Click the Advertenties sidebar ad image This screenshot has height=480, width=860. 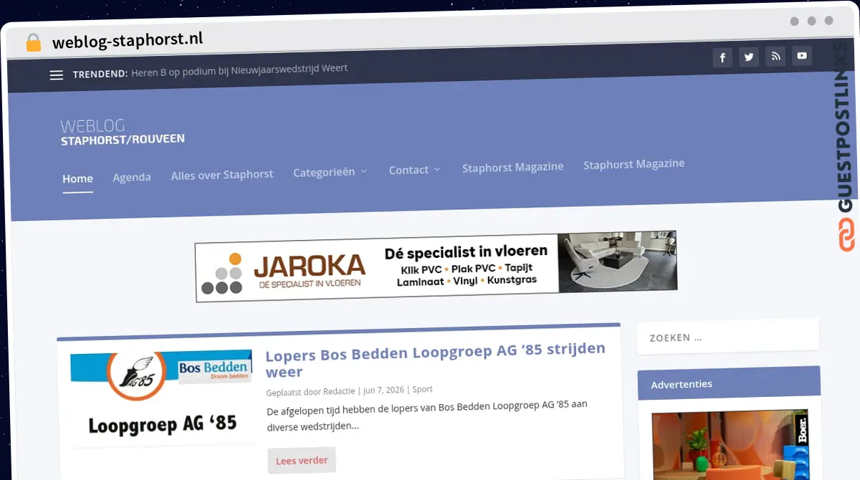(x=730, y=444)
